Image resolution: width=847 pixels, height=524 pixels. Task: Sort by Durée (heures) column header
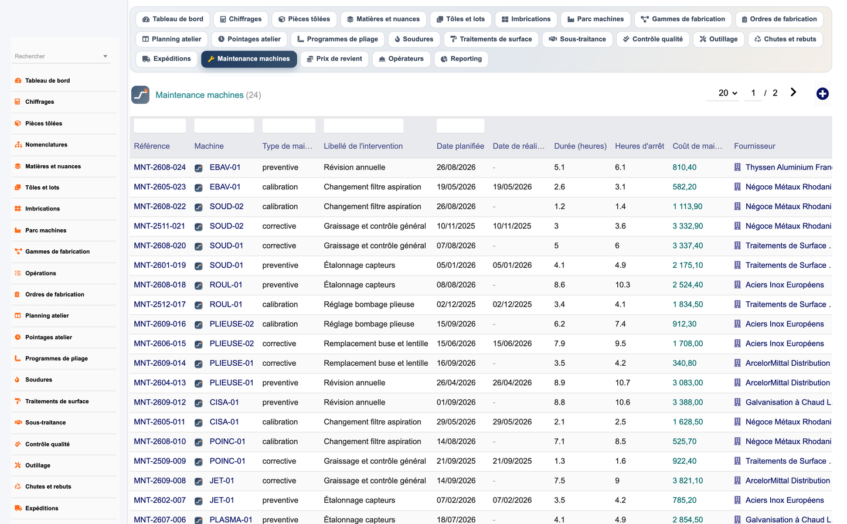(x=580, y=146)
